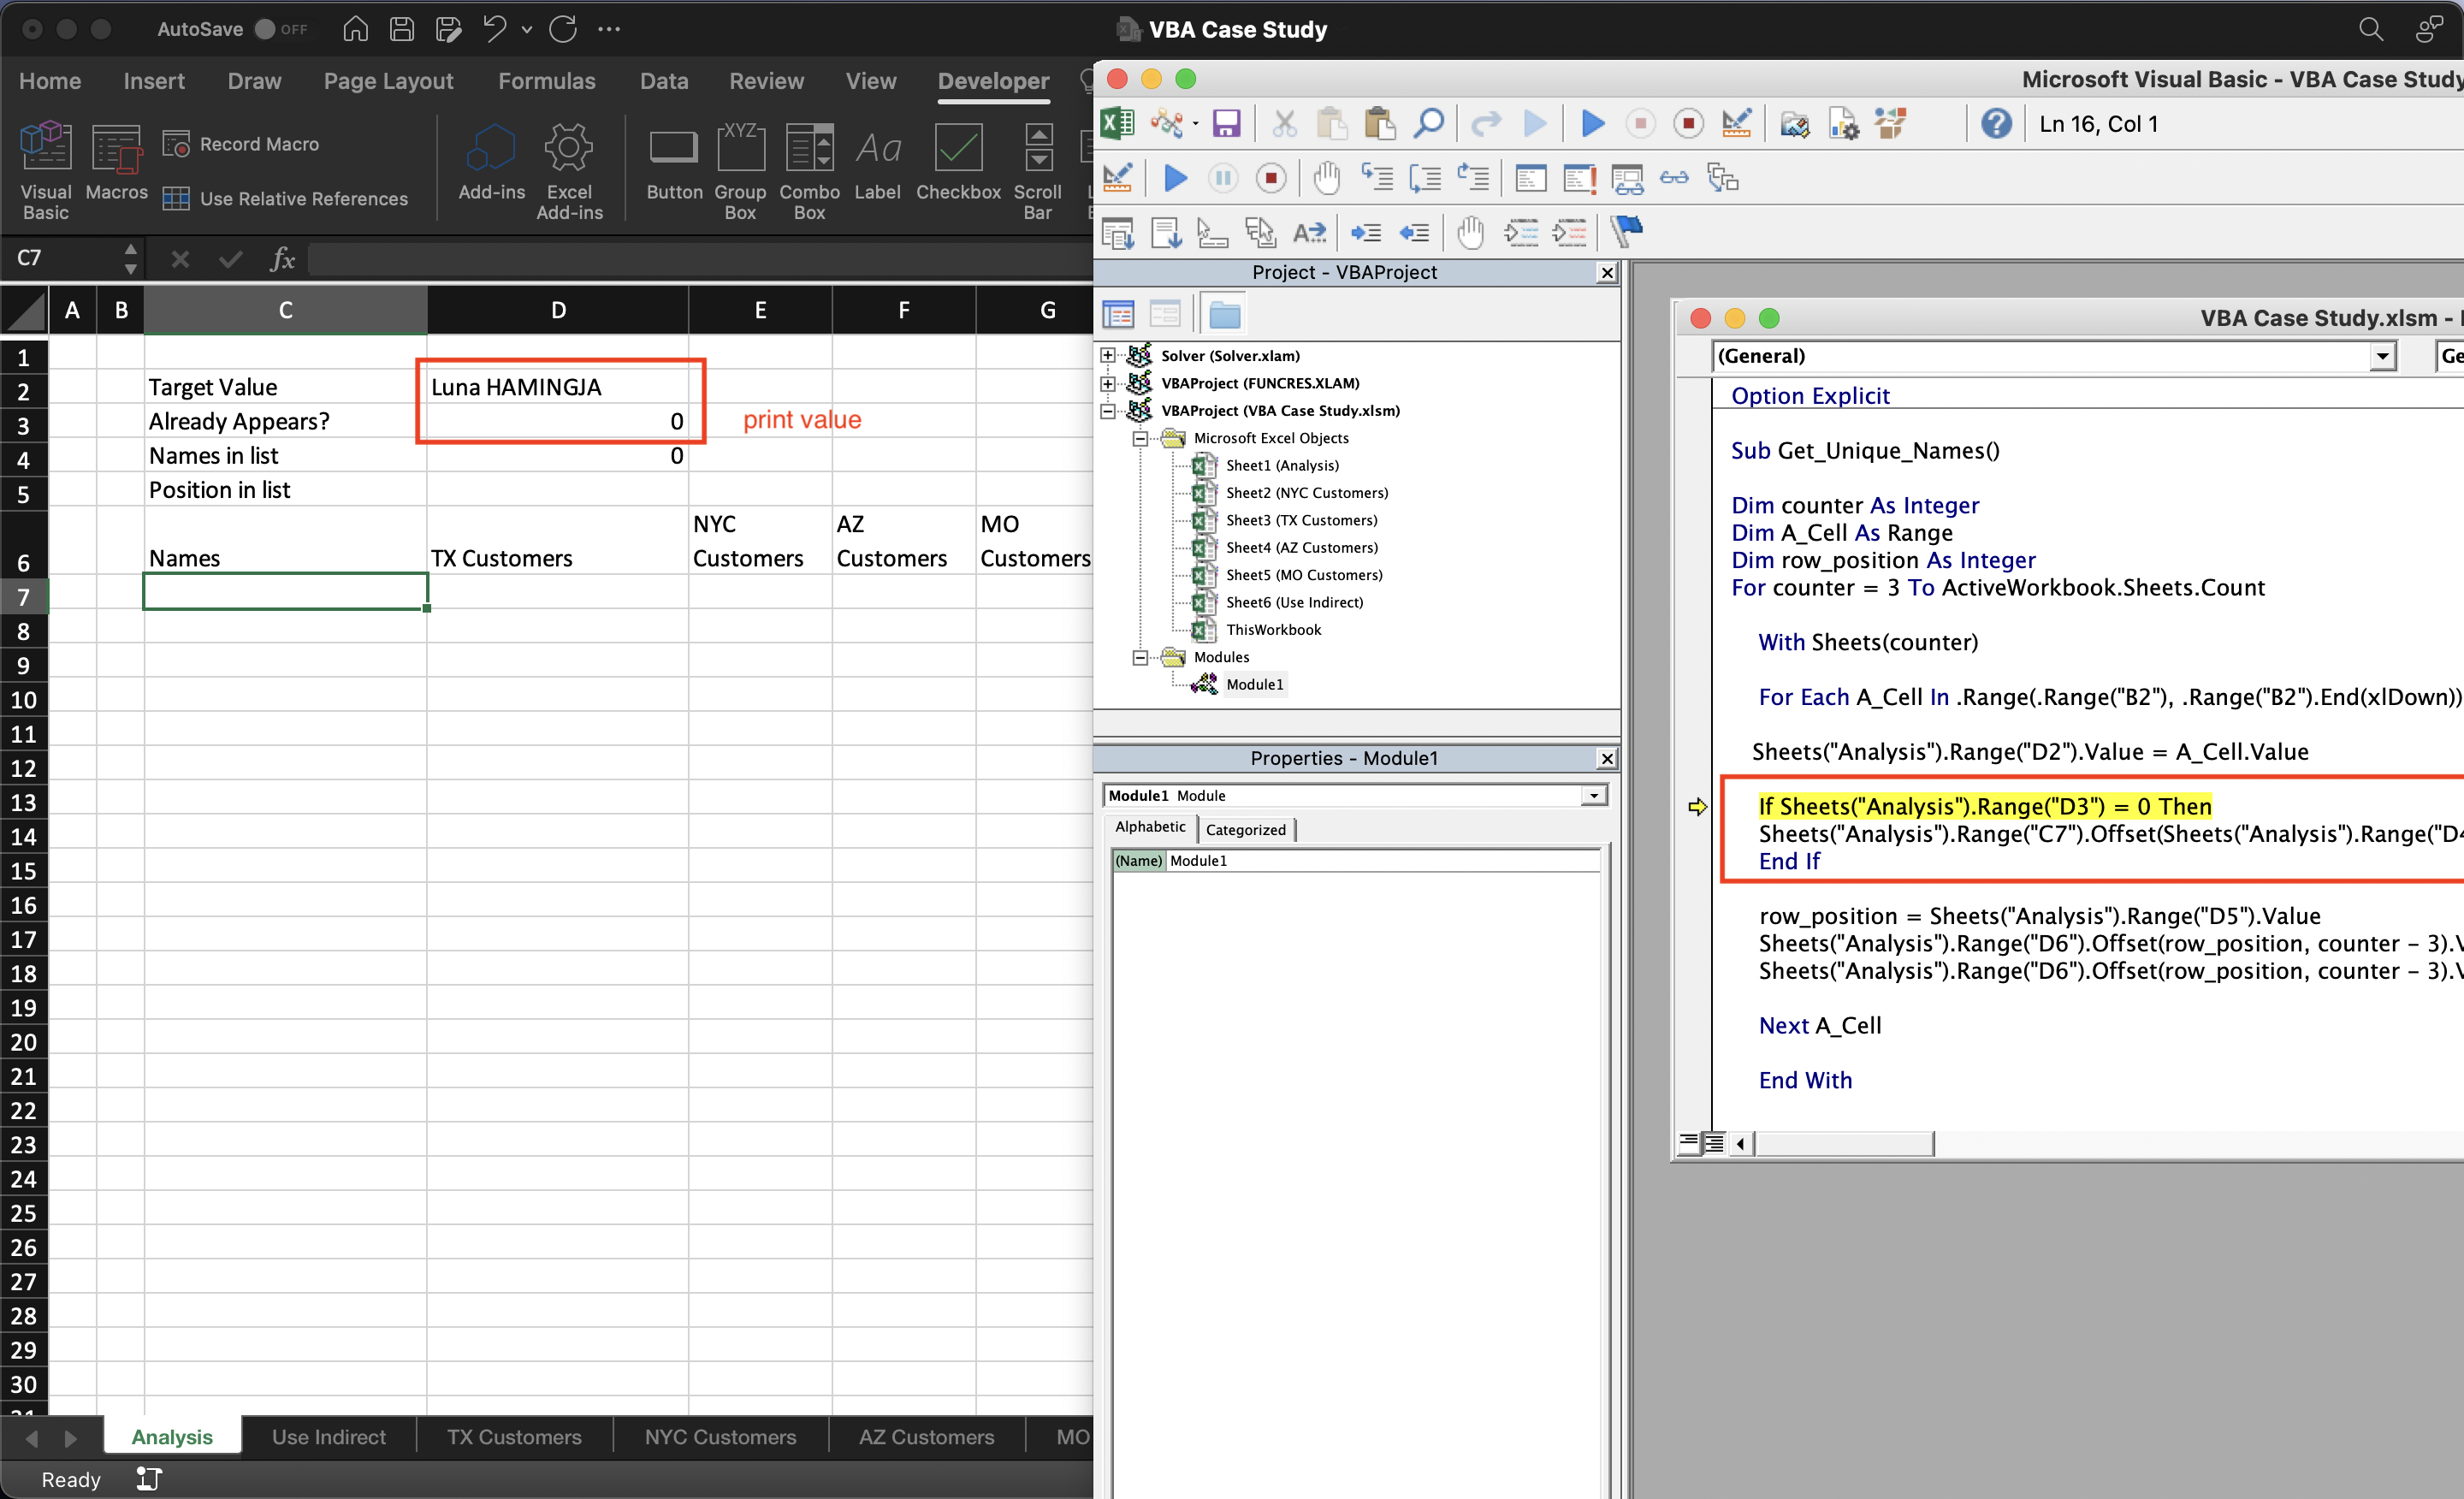Image resolution: width=2464 pixels, height=1499 pixels.
Task: Switch to the Formulas ribbon tab
Action: pos(546,81)
